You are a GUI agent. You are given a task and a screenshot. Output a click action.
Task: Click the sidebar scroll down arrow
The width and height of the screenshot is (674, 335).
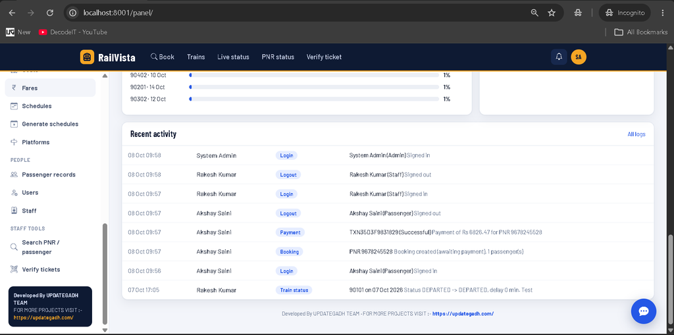click(x=105, y=330)
